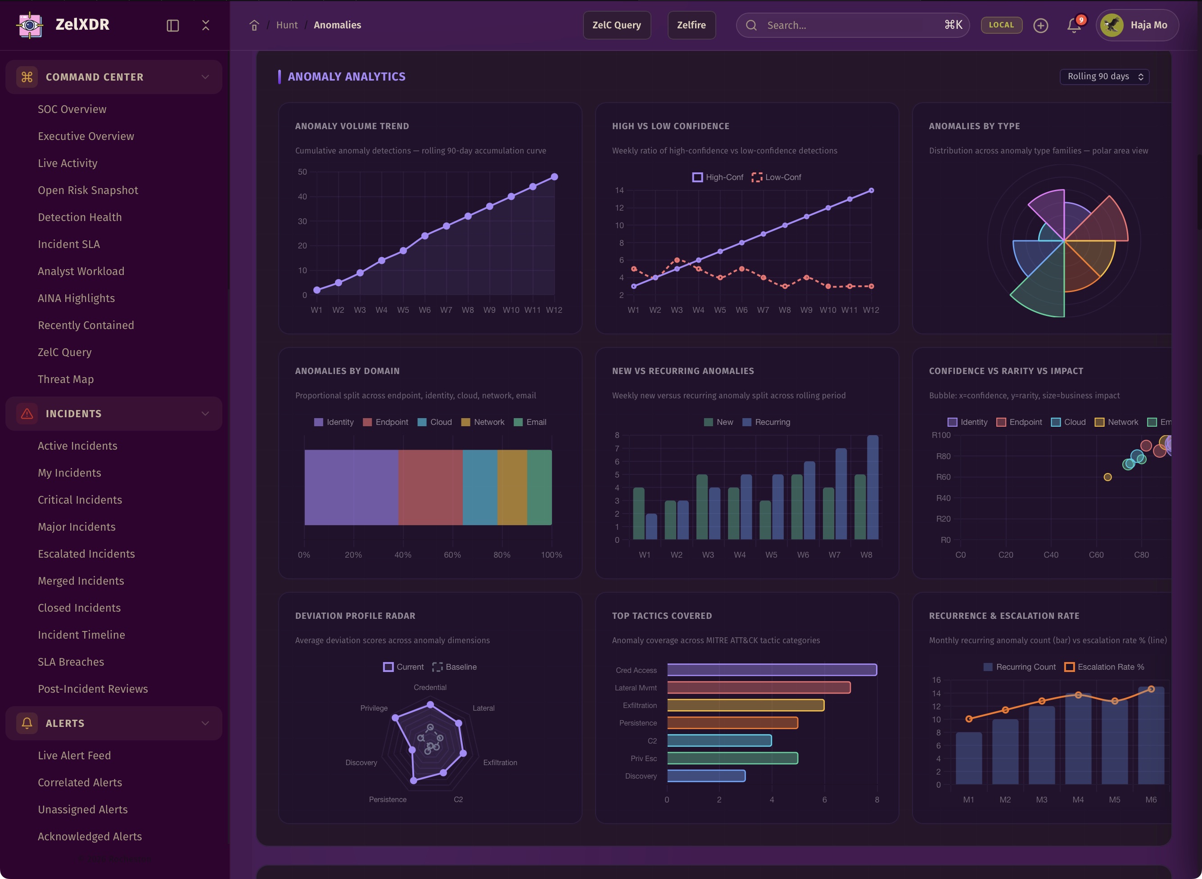The width and height of the screenshot is (1202, 879).
Task: Click the Alerts bell section icon
Action: 27,723
